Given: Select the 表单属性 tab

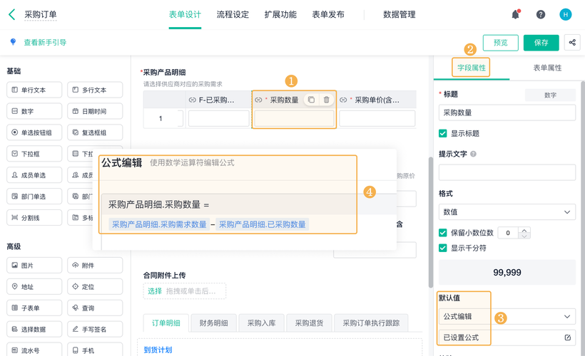Looking at the screenshot, I should [x=547, y=68].
